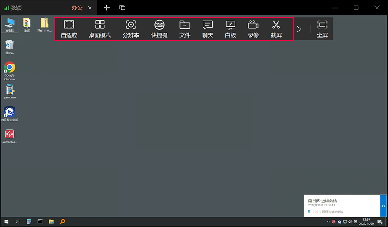The height and width of the screenshot is (227, 388).
Task: Open the 聊天 chat tool
Action: (208, 29)
